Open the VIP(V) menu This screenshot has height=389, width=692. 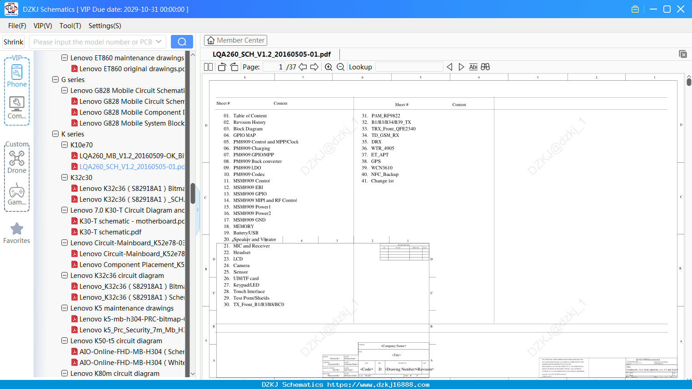click(x=43, y=26)
